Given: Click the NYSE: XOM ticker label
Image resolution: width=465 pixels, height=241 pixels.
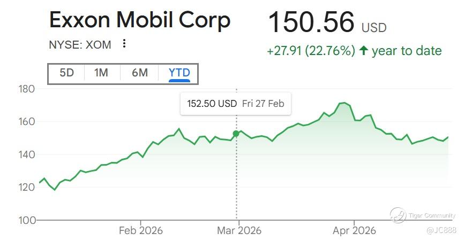Looking at the screenshot, I should click(80, 45).
